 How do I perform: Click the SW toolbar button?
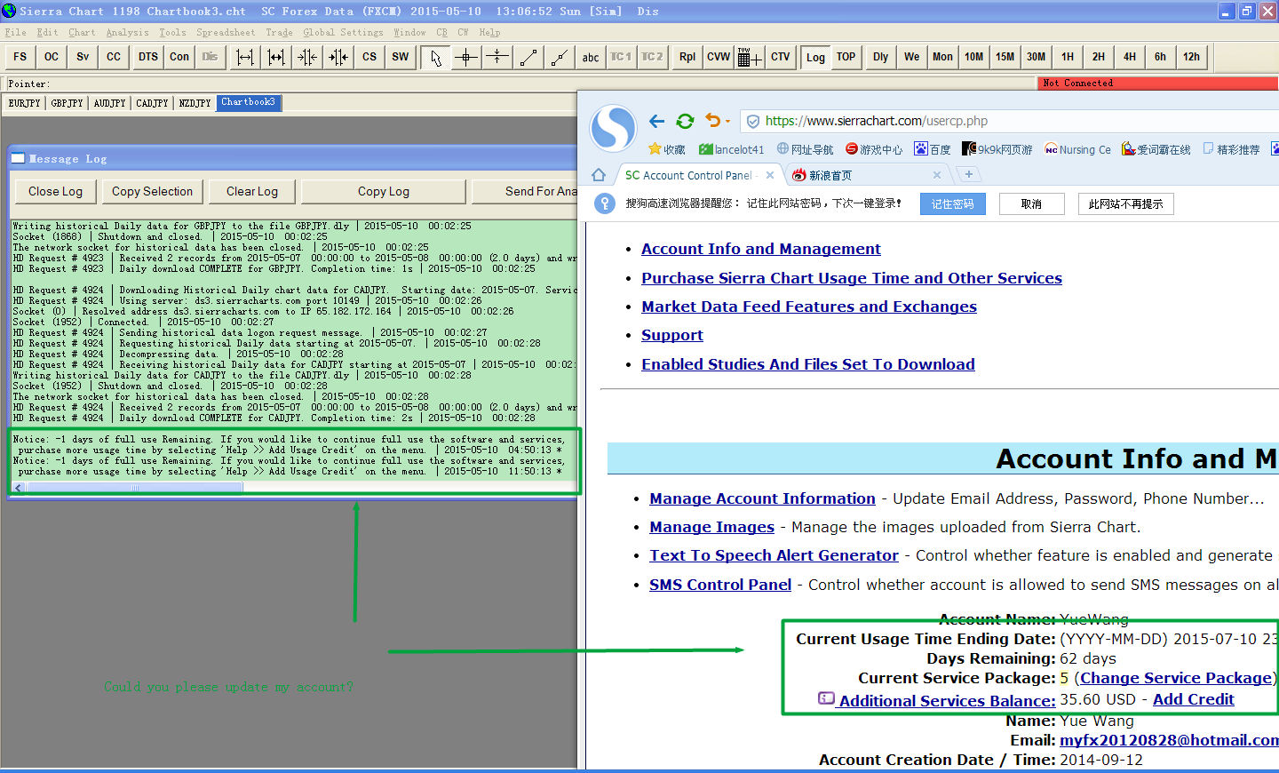pyautogui.click(x=401, y=57)
